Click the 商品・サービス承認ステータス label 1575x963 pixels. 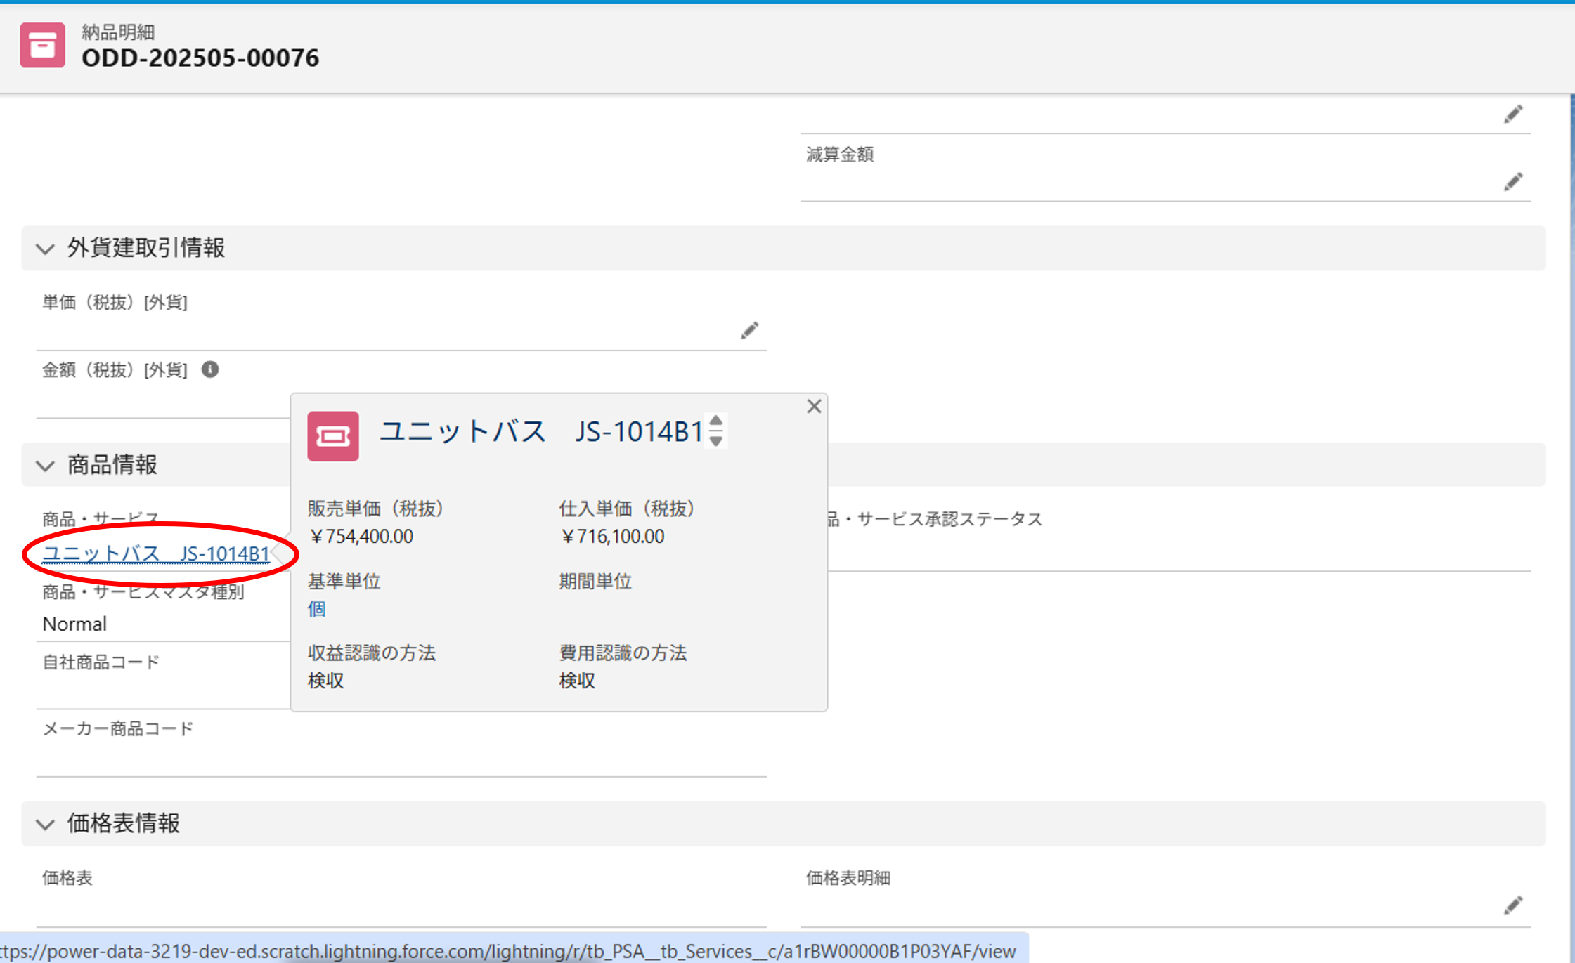[935, 519]
